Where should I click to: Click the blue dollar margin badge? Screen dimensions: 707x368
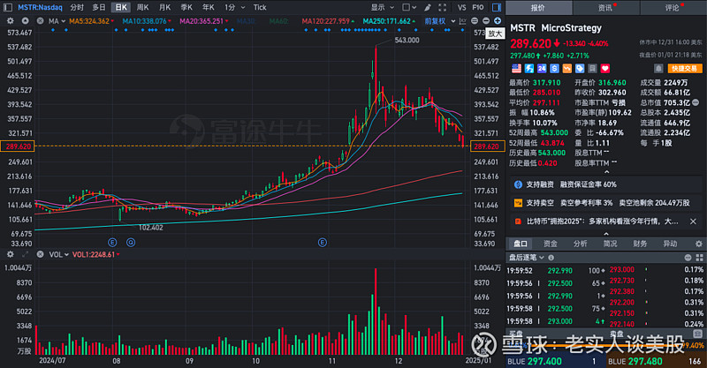(x=554, y=69)
